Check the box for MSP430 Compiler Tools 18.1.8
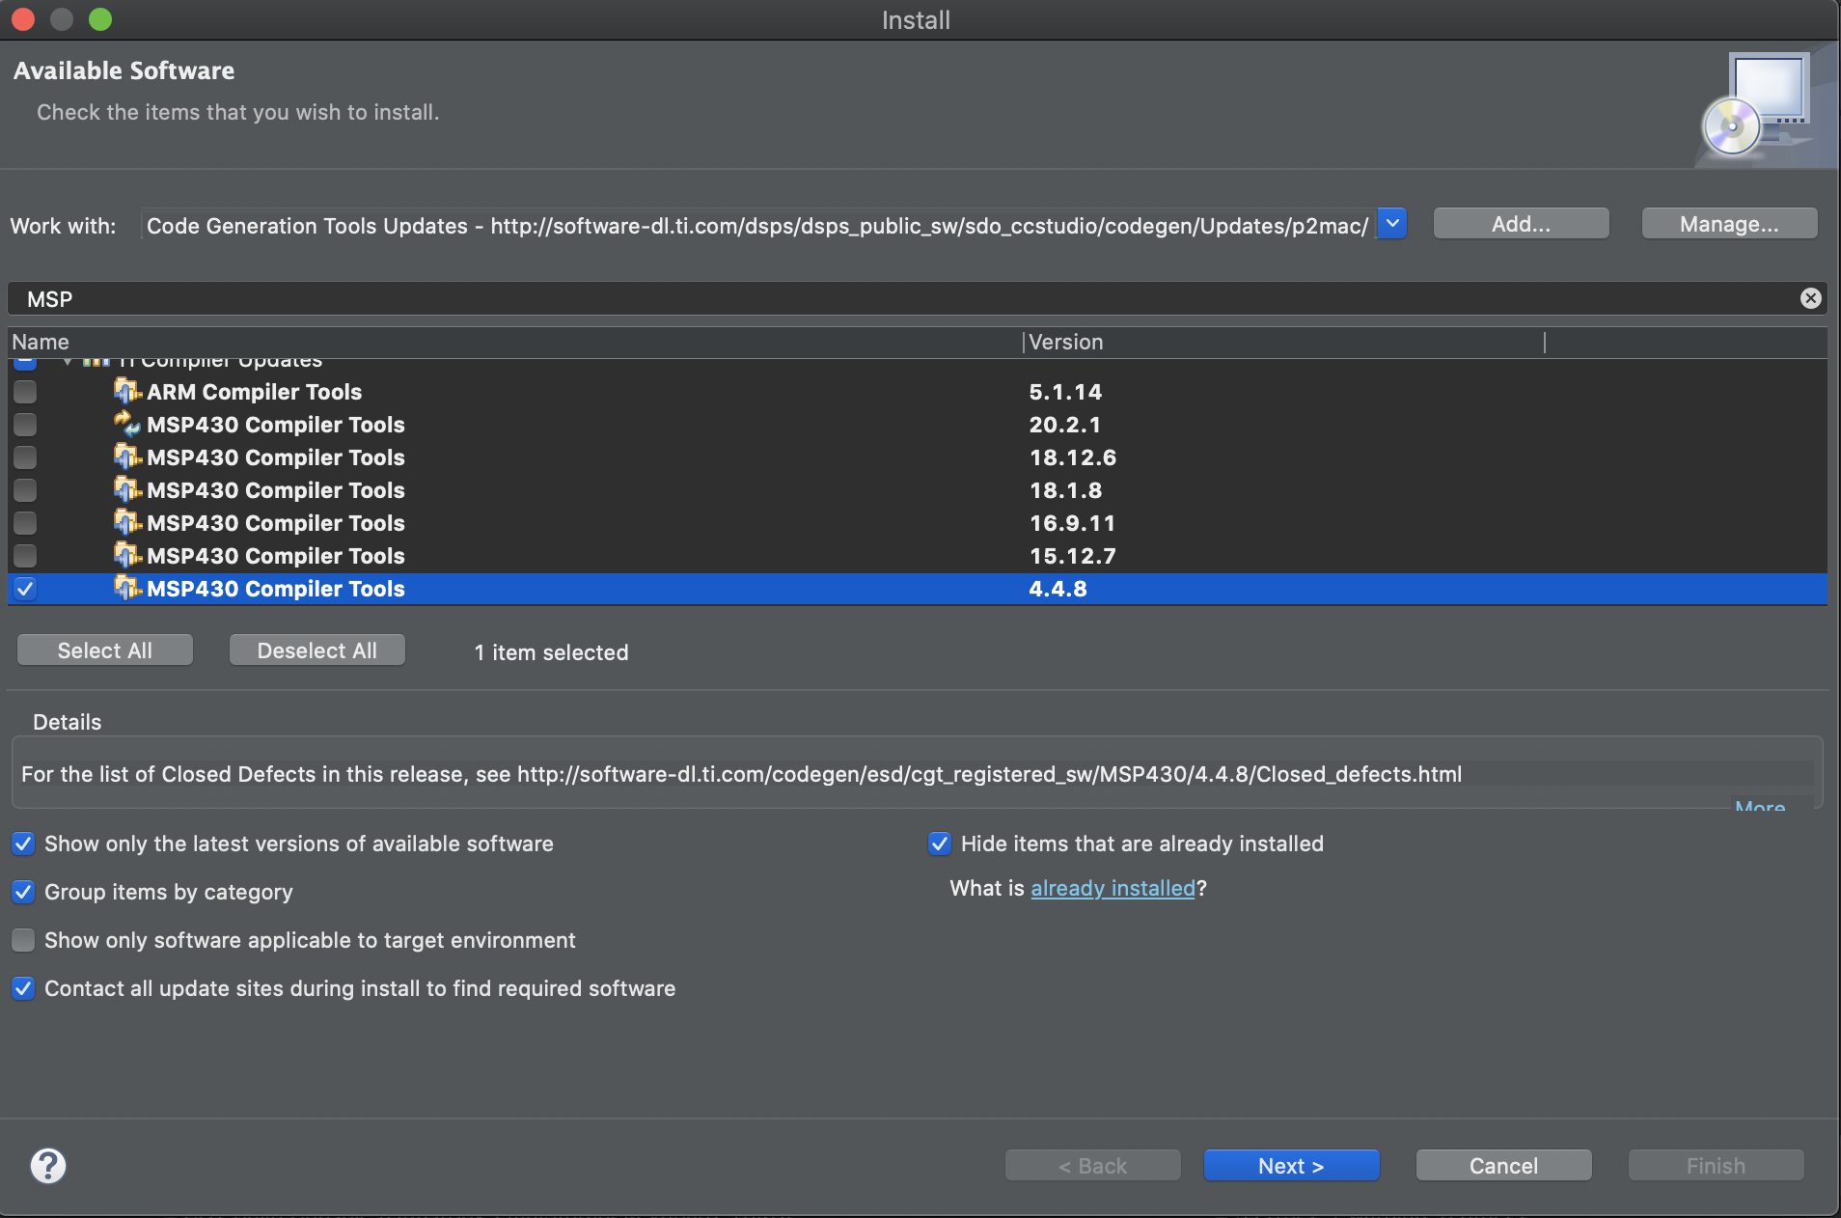The image size is (1841, 1218). click(24, 490)
